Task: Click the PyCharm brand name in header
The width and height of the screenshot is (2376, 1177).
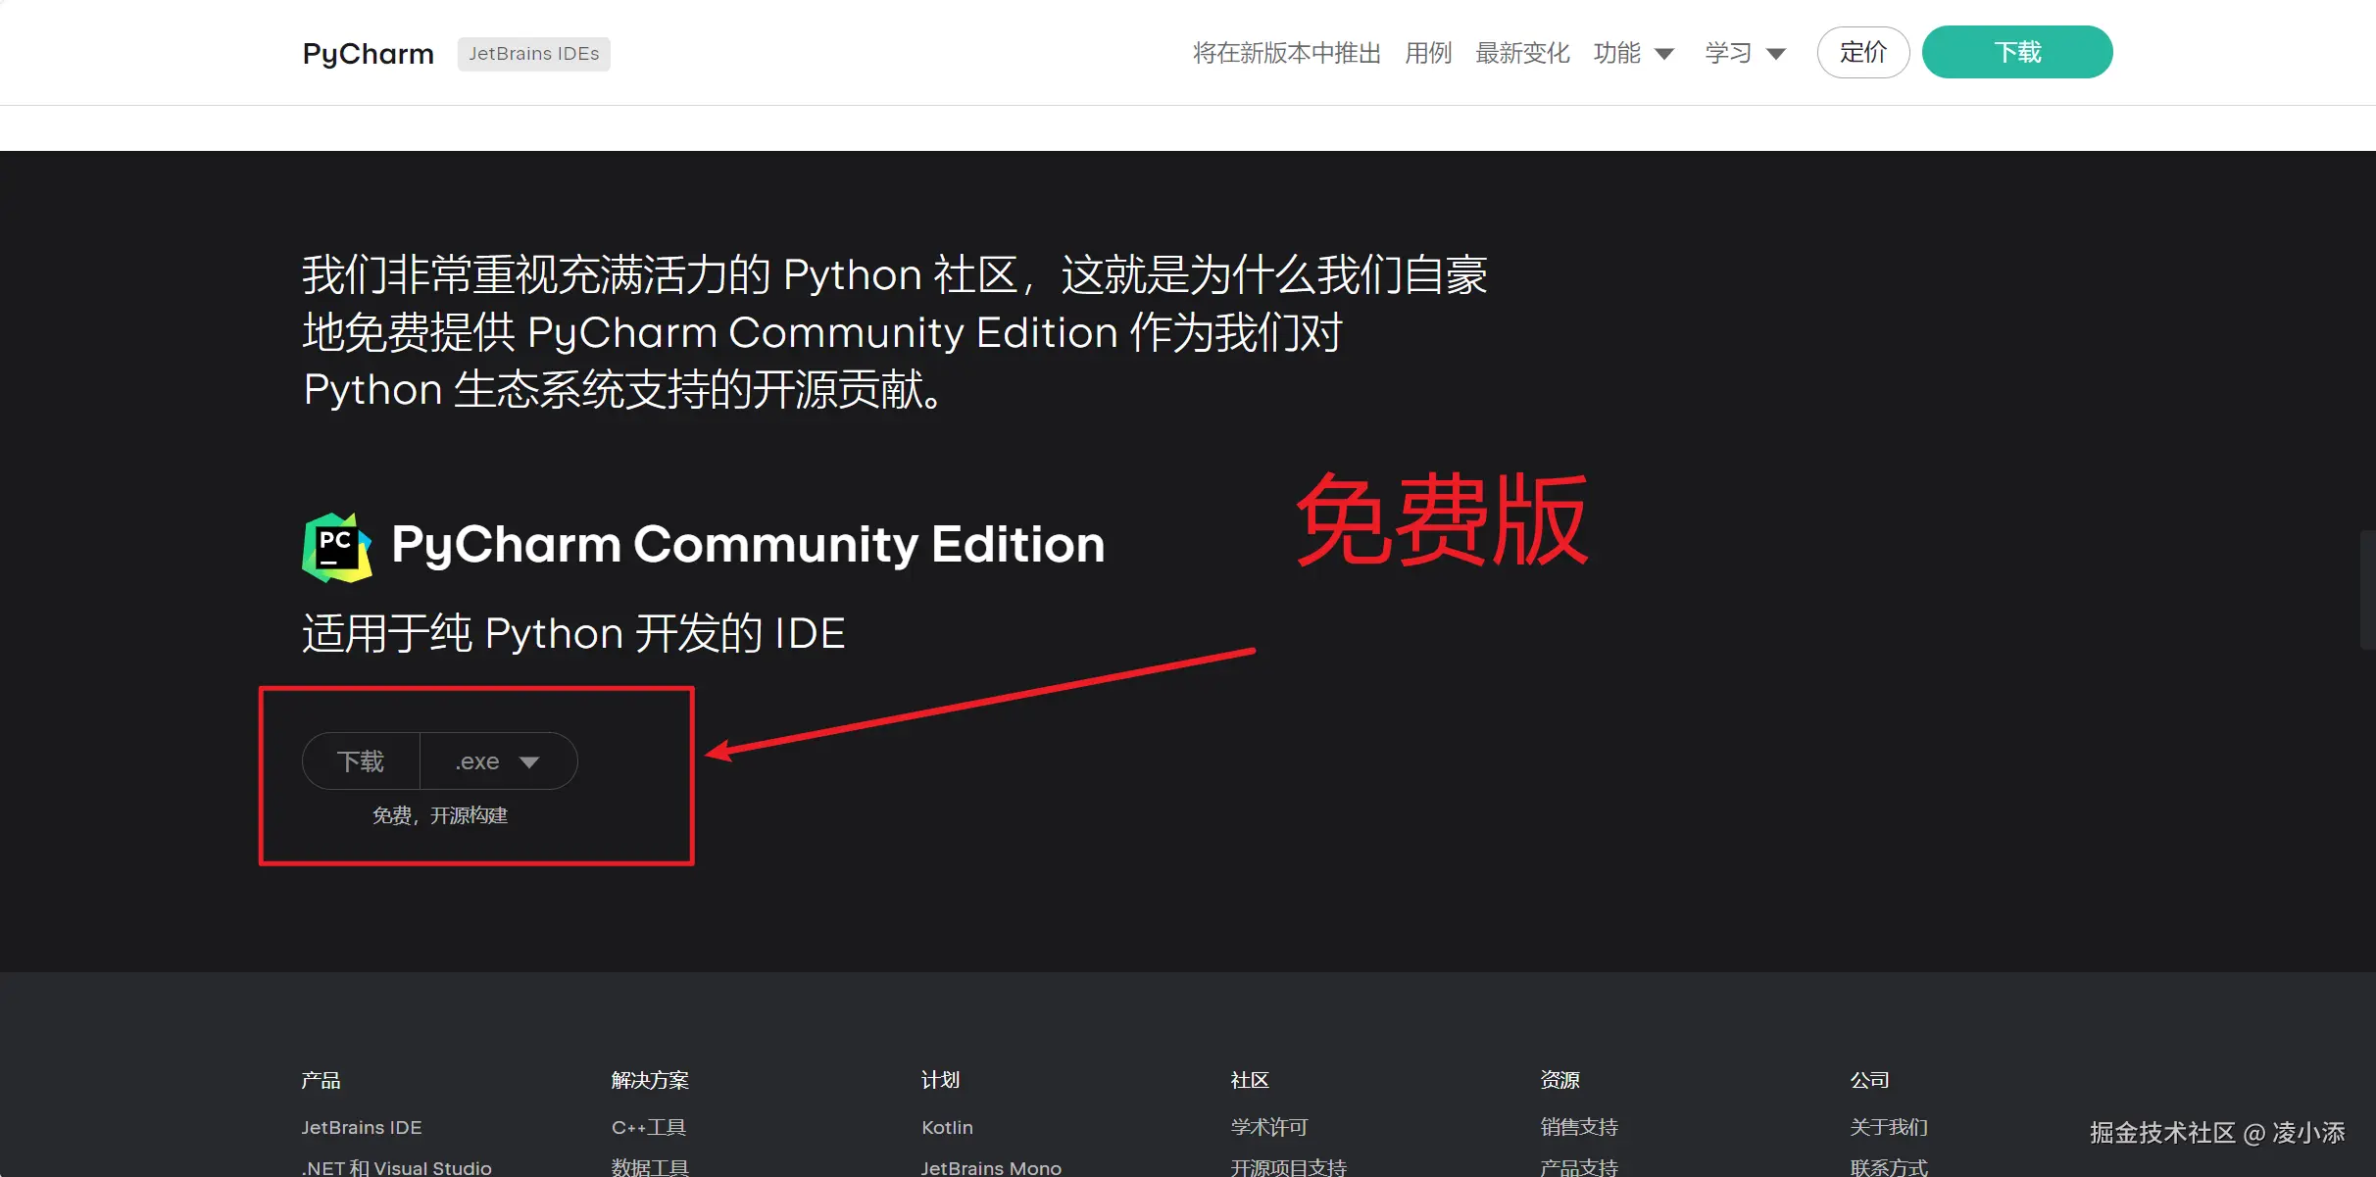Action: coord(368,54)
